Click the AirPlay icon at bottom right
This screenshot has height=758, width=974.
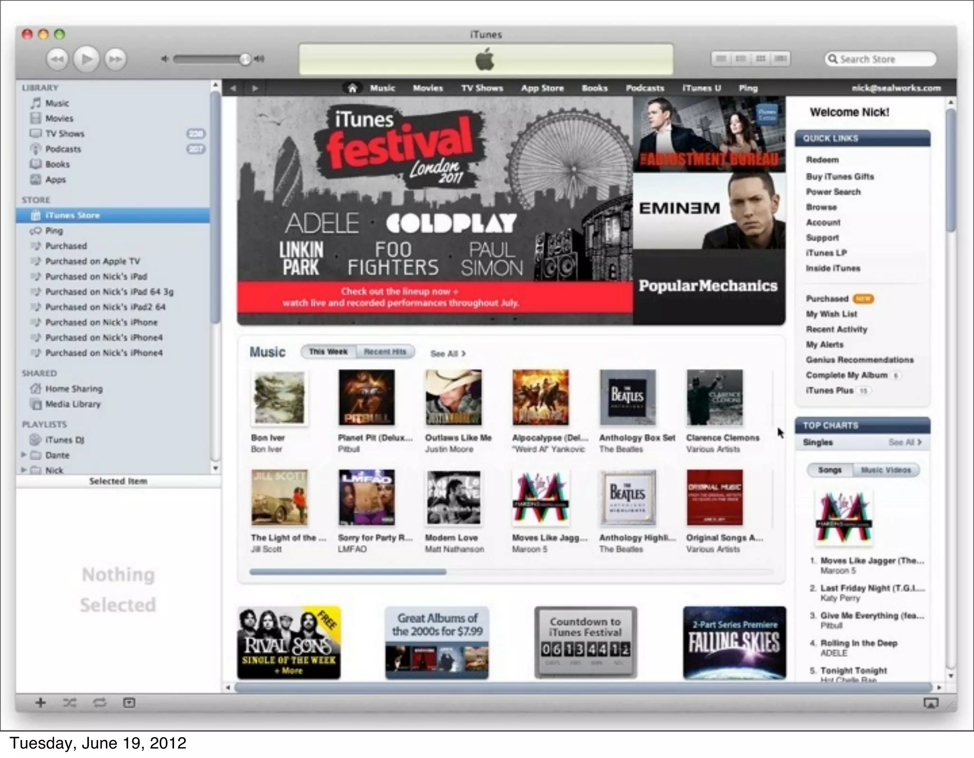[931, 703]
